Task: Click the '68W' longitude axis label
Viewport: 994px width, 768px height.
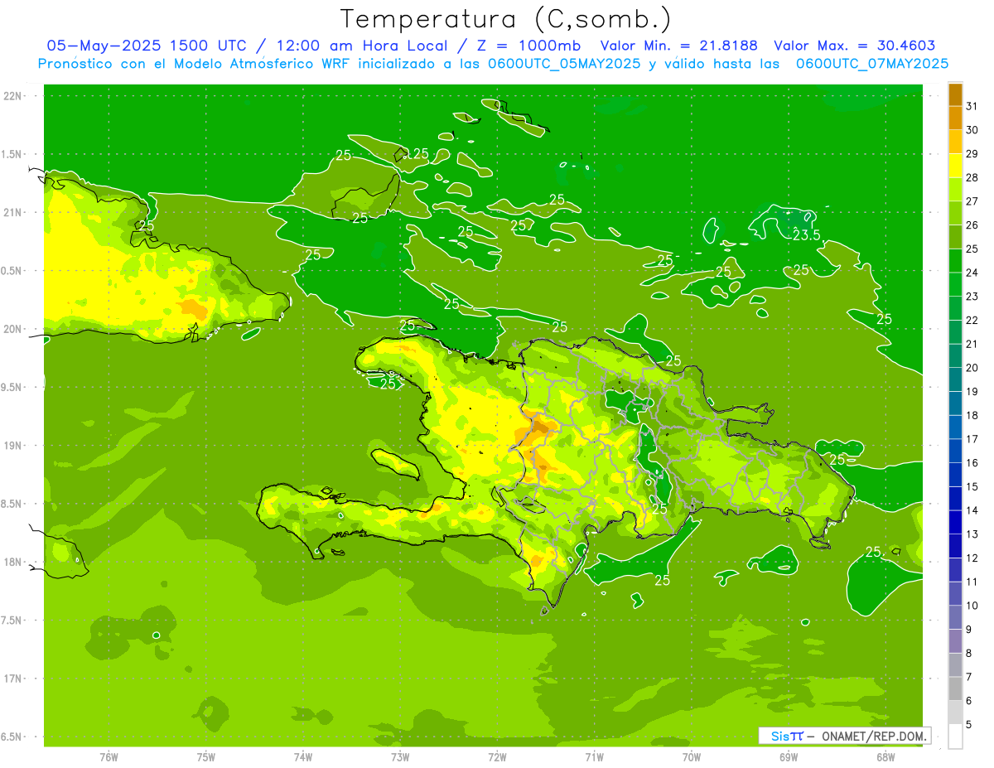Action: (x=885, y=756)
